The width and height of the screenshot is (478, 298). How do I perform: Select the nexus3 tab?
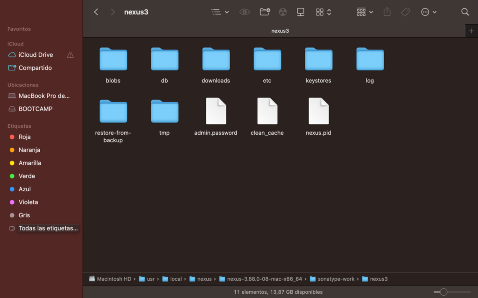click(x=280, y=31)
